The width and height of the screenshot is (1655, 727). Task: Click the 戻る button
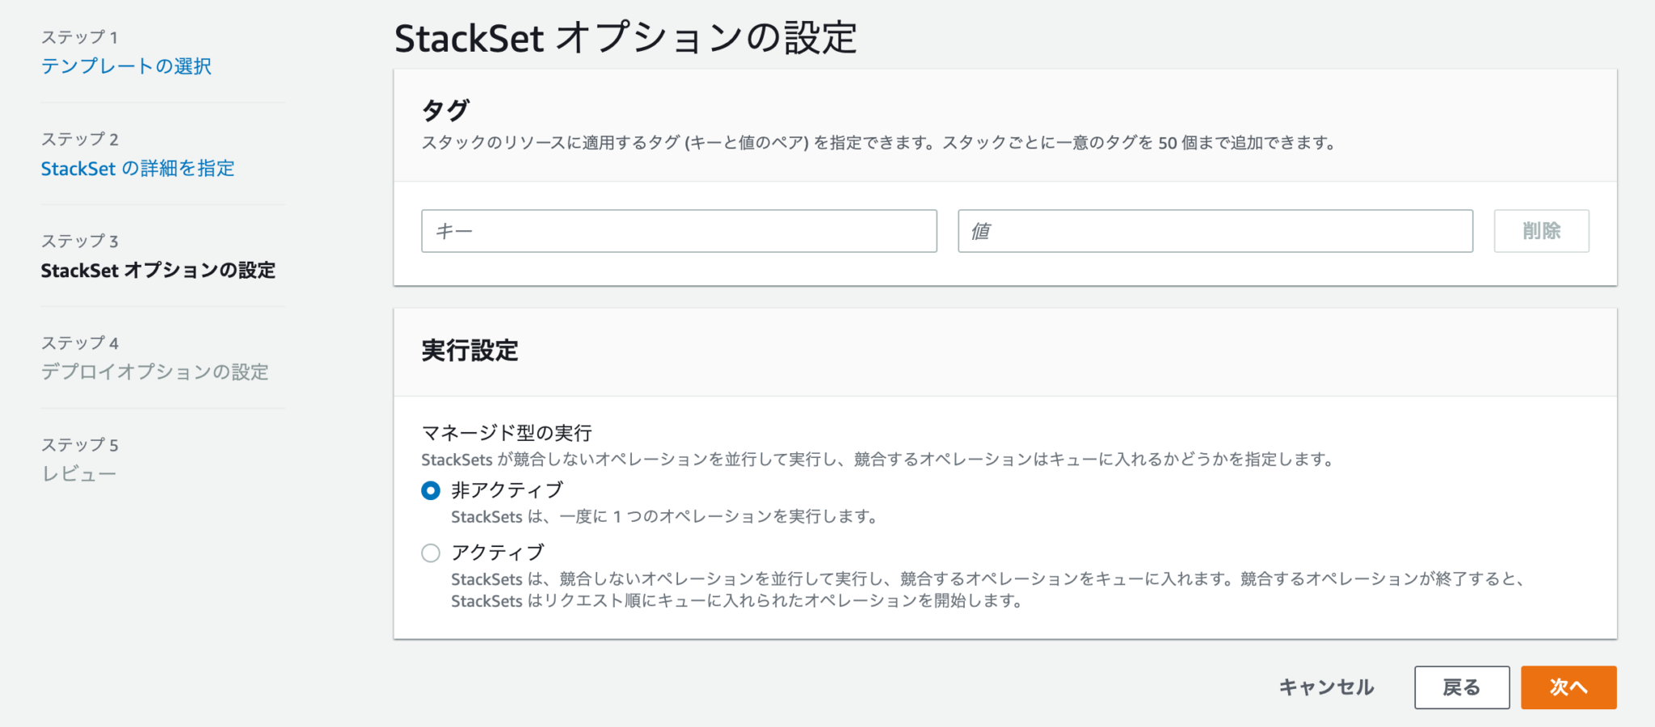(x=1462, y=687)
